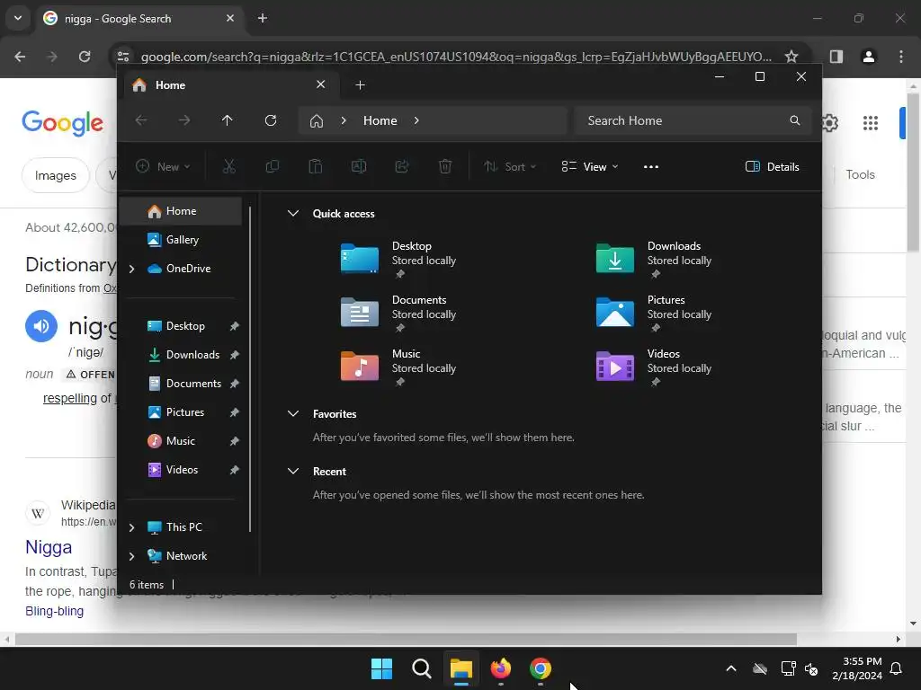Viewport: 921px width, 690px height.
Task: Unpin Videos from sidebar using its pin
Action: coord(235,470)
